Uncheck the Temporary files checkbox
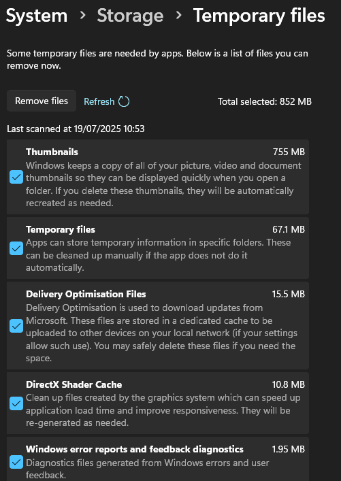Screen dimensions: 341x481 pyautogui.click(x=16, y=248)
